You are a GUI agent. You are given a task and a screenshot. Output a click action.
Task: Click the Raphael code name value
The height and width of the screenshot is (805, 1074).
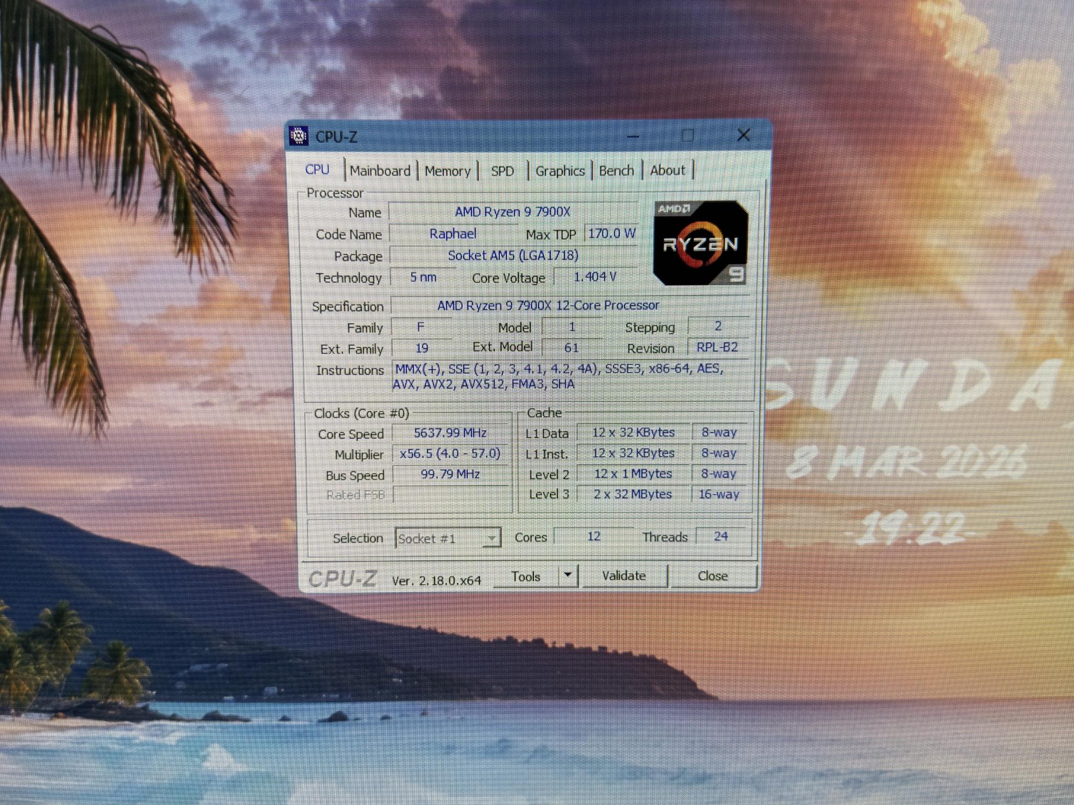click(x=453, y=234)
